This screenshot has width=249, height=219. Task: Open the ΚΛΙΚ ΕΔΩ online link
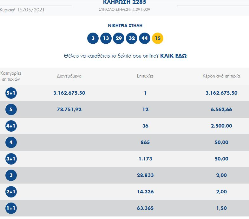click(173, 56)
